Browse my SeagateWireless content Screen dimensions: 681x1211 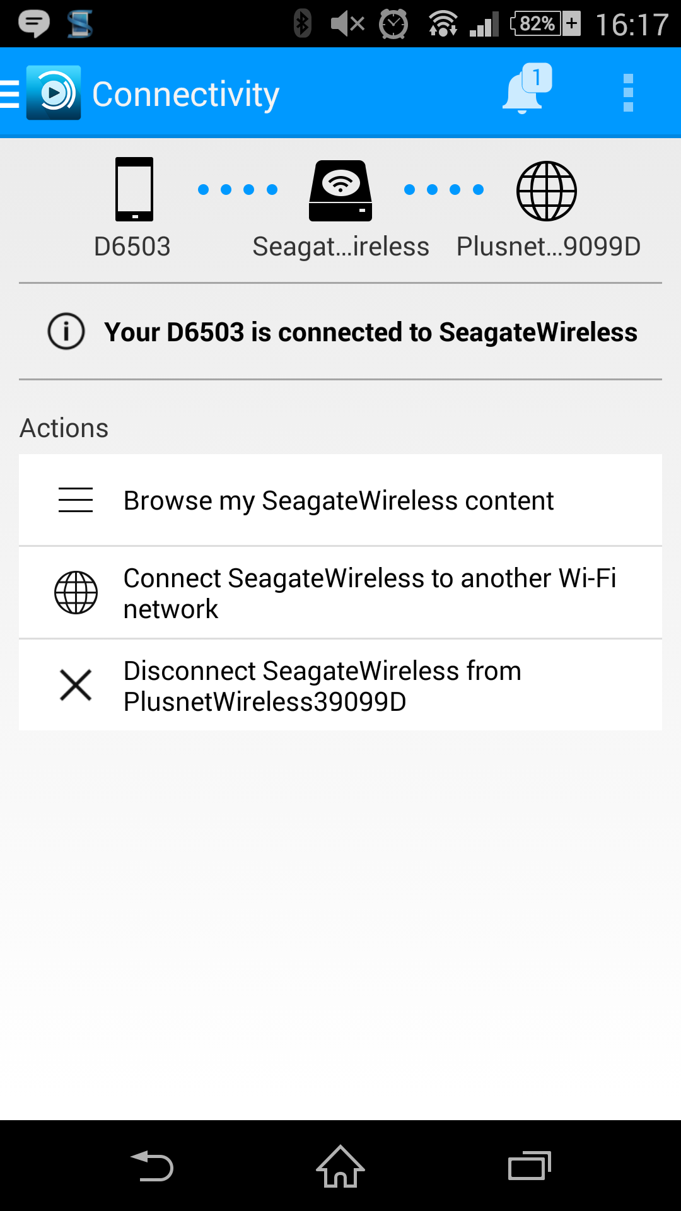[x=339, y=501]
